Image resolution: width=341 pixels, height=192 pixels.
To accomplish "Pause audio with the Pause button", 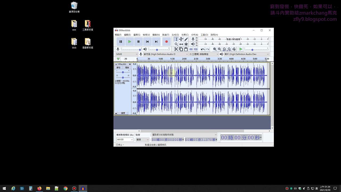I will click(x=121, y=42).
